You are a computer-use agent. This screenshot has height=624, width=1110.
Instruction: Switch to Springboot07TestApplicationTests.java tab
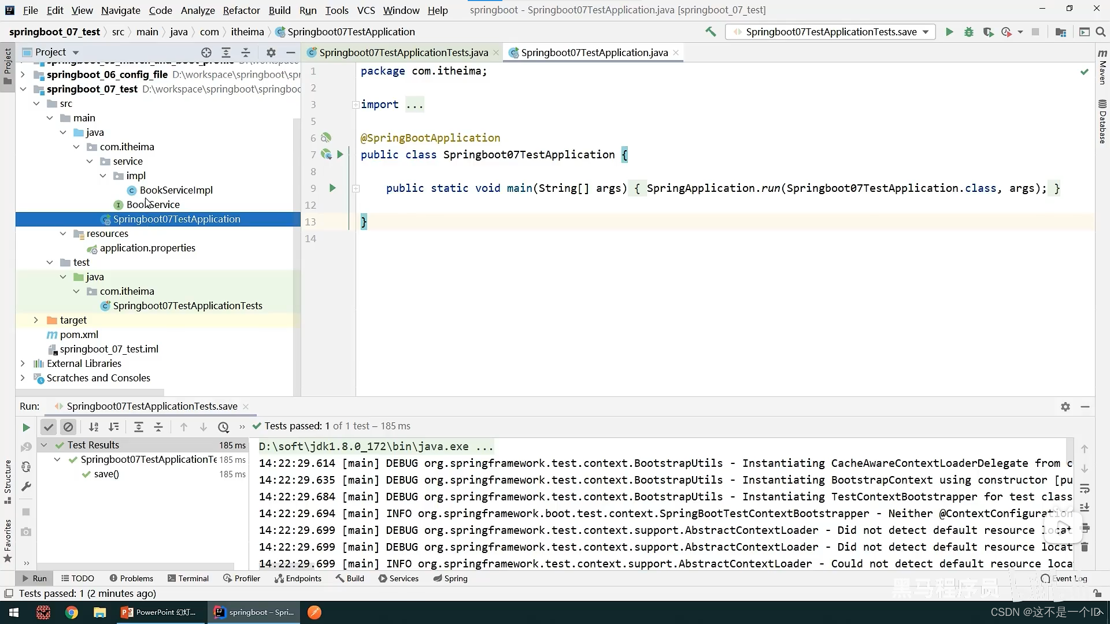coord(403,53)
